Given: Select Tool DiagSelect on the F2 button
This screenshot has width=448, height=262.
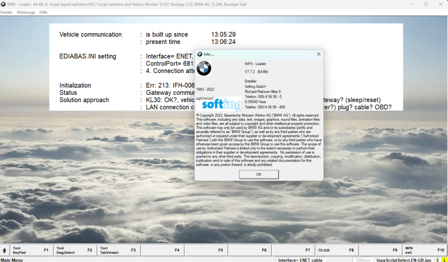Looking at the screenshot, I should pos(74,250).
